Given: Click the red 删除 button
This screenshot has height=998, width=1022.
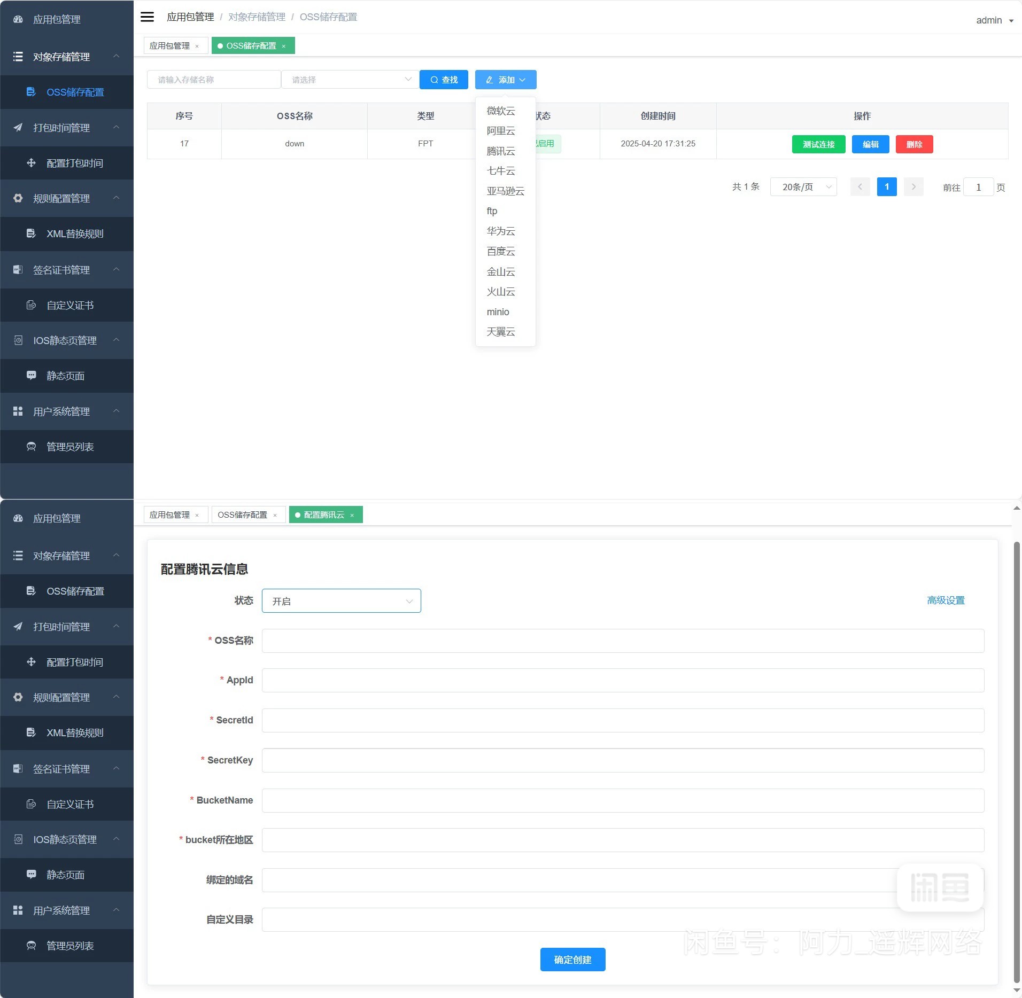Looking at the screenshot, I should click(914, 144).
